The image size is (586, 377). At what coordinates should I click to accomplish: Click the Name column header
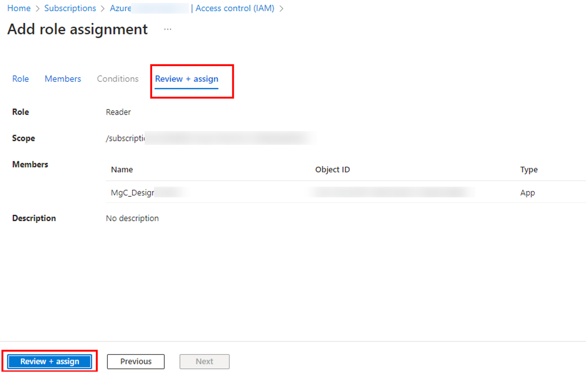click(x=121, y=170)
